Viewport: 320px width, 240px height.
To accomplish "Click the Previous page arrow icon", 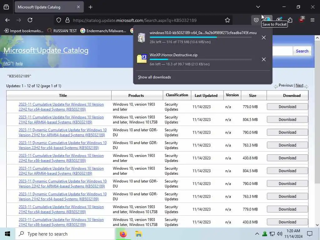I will 276,86.
